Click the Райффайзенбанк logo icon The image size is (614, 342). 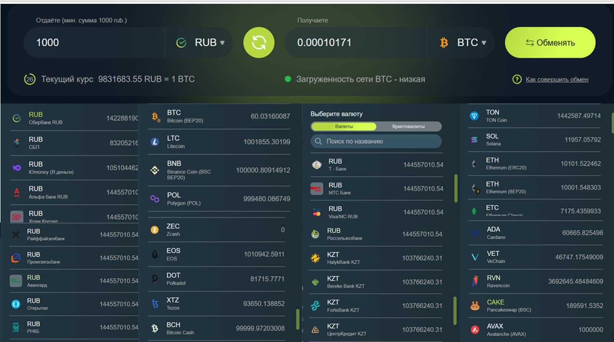(16, 234)
